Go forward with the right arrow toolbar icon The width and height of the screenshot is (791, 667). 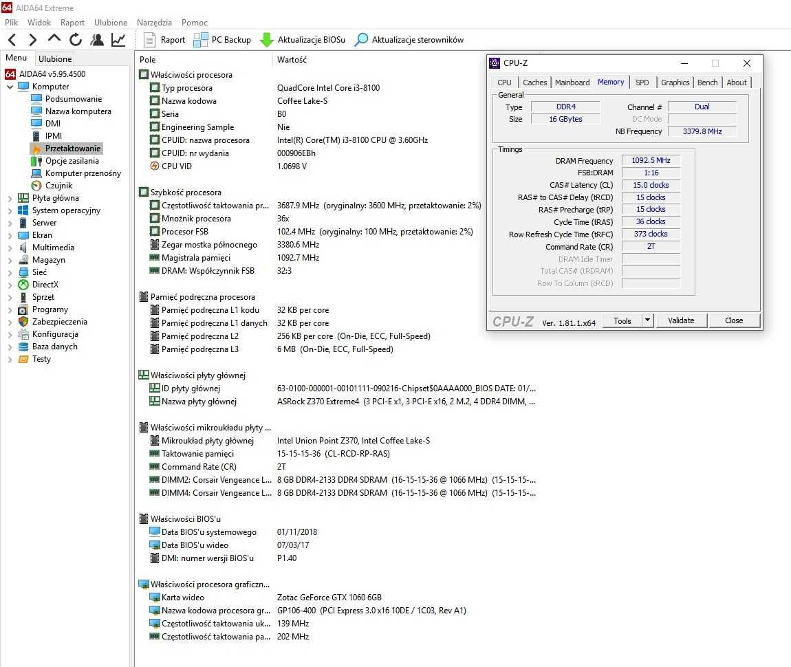(x=33, y=40)
